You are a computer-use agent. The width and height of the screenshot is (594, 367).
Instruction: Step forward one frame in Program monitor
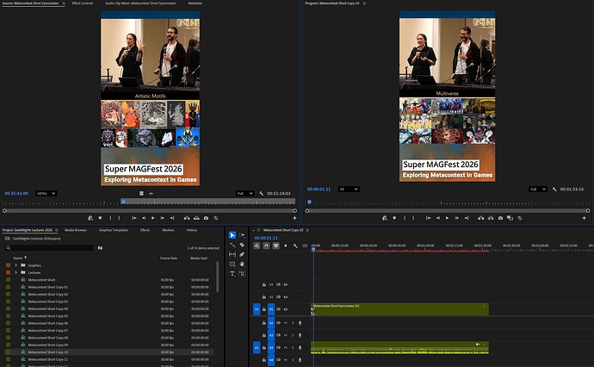click(457, 218)
